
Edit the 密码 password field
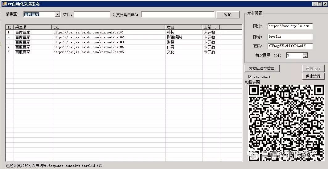[x=290, y=46]
